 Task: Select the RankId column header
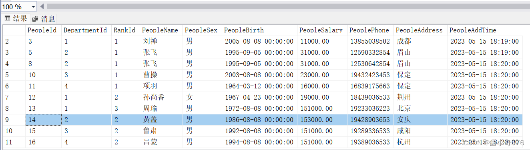(126, 30)
